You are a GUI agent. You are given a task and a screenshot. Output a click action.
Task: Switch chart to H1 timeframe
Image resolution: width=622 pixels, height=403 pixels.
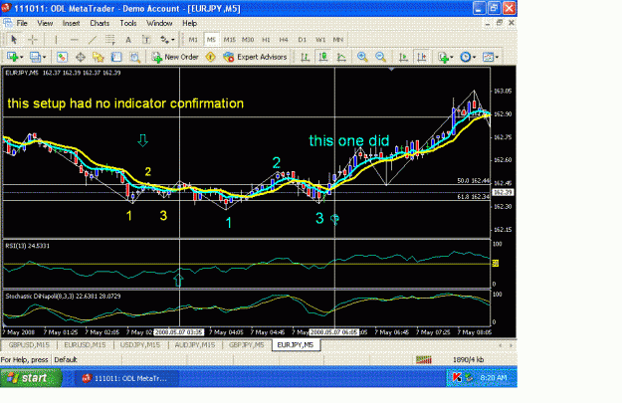click(x=266, y=39)
